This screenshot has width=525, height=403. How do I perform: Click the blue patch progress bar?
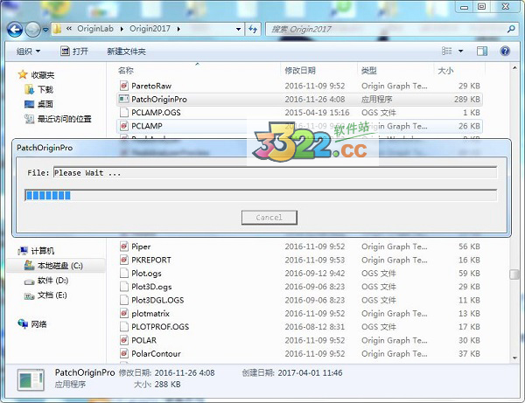point(261,195)
